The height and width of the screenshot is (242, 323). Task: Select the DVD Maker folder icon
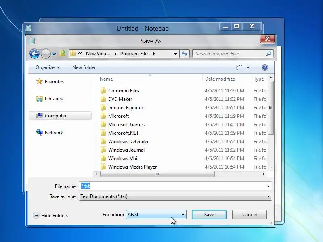(103, 99)
